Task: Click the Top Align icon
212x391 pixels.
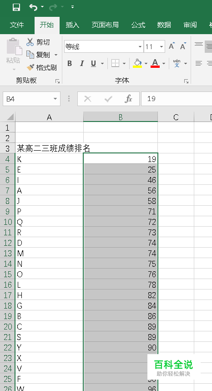Action: pos(199,45)
